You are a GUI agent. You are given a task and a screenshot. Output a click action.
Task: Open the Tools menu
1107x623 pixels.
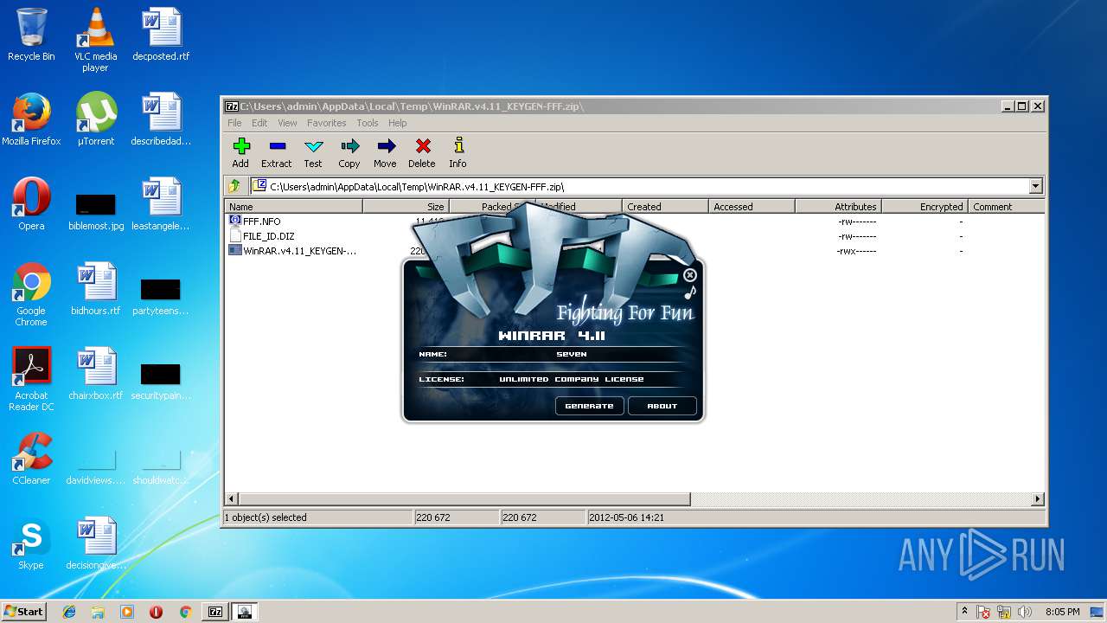[x=368, y=123]
